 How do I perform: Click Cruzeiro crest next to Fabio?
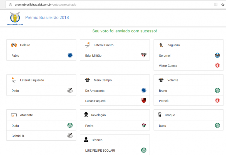point(70,55)
